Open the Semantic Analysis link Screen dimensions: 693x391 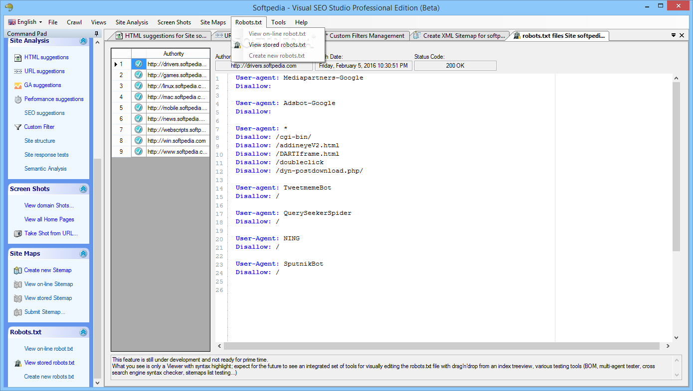coord(45,169)
